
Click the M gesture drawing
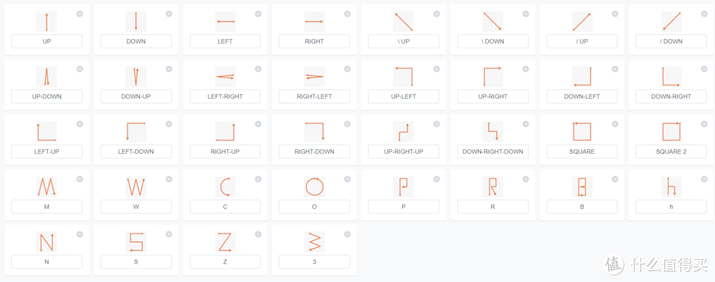click(x=46, y=187)
